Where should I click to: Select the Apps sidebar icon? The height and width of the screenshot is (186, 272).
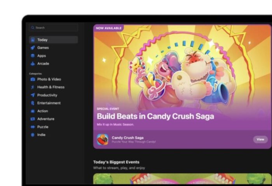33,56
